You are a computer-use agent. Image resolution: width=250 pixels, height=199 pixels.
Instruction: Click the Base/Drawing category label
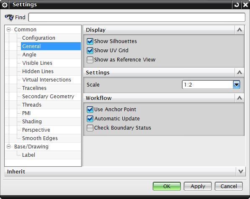pos(31,146)
